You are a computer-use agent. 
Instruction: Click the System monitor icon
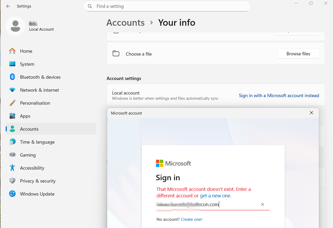12,64
